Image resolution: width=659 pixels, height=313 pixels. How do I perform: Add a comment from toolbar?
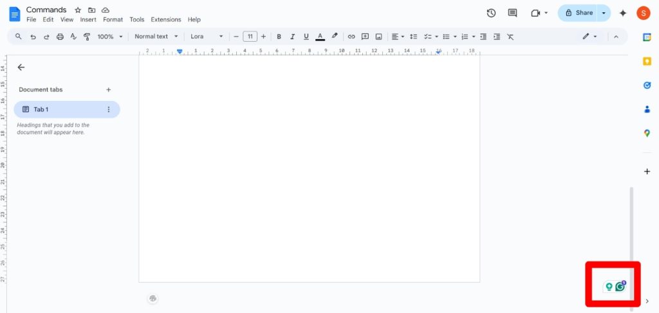[366, 37]
